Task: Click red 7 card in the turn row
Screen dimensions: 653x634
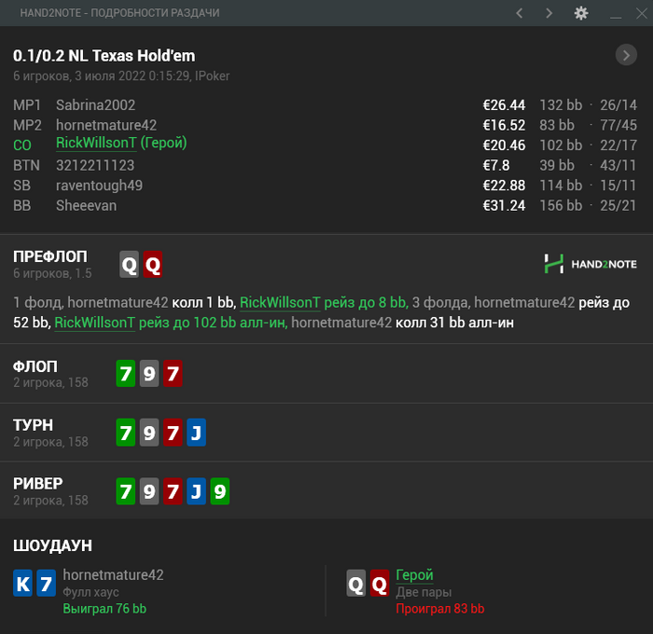Action: point(173,433)
